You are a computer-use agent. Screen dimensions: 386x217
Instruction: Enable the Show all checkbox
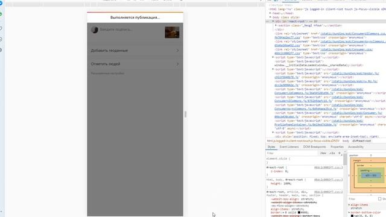coord(379,199)
